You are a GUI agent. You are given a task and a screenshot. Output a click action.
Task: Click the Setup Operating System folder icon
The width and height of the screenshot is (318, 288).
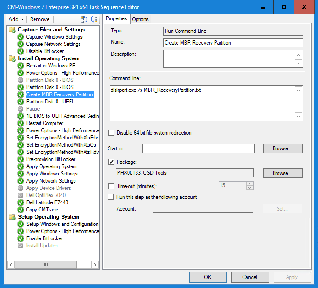click(13, 217)
